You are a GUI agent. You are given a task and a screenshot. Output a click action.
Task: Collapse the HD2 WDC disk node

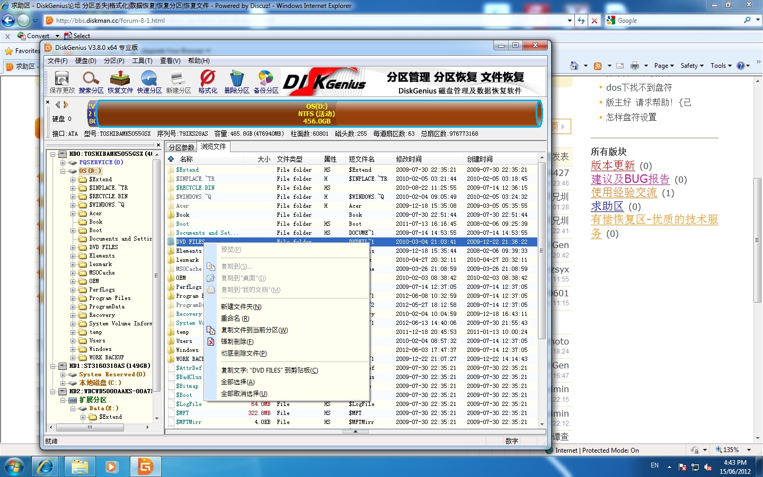click(x=53, y=391)
